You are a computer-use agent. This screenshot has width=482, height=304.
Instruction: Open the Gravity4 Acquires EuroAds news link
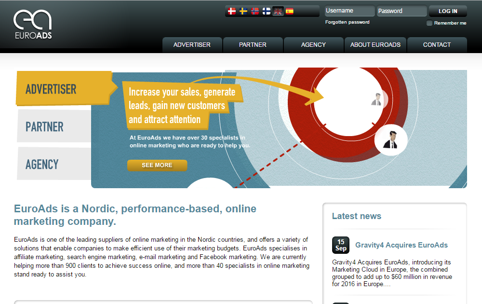click(x=402, y=245)
